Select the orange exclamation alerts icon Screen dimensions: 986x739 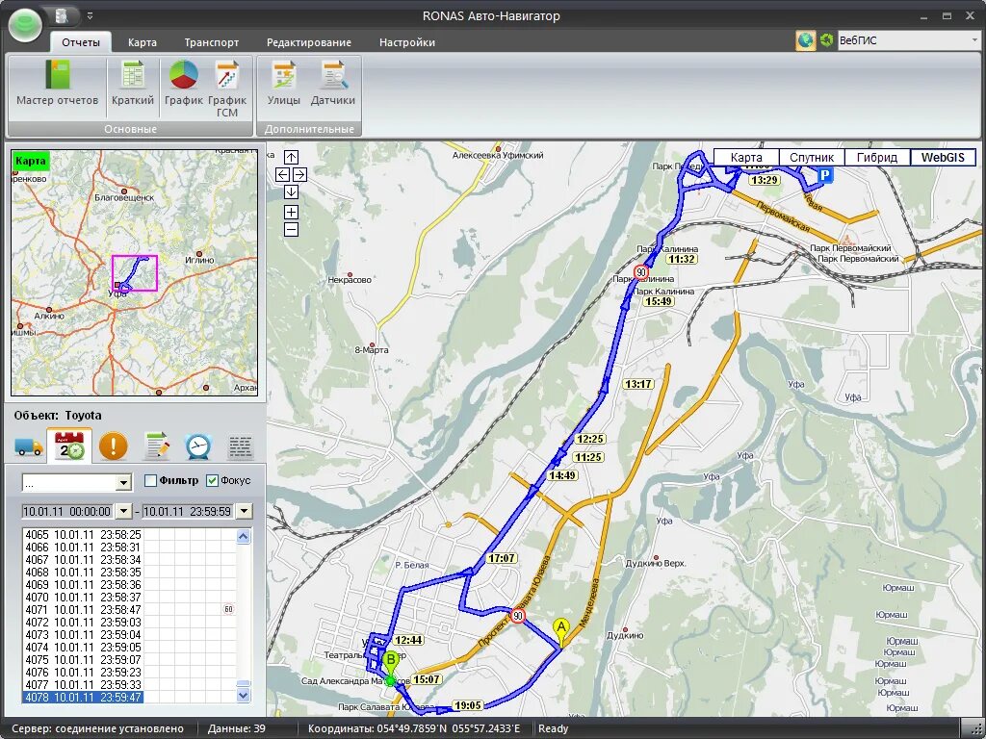114,446
